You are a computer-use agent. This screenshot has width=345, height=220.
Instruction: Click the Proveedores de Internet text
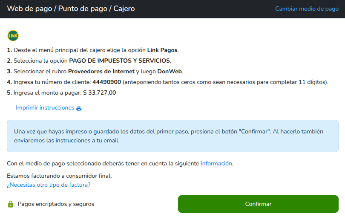click(x=101, y=71)
